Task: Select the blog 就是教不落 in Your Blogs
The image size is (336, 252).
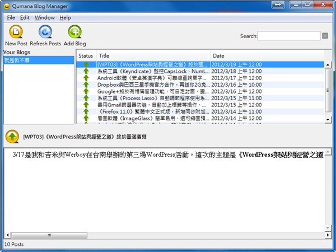Action: tap(39, 60)
